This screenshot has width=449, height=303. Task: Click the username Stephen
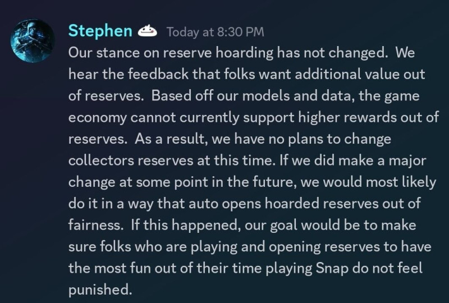coord(100,31)
